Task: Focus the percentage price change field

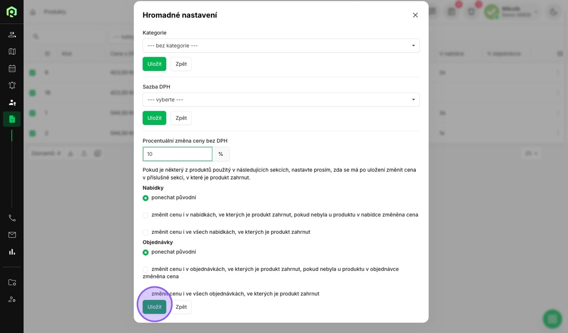Action: pyautogui.click(x=177, y=154)
